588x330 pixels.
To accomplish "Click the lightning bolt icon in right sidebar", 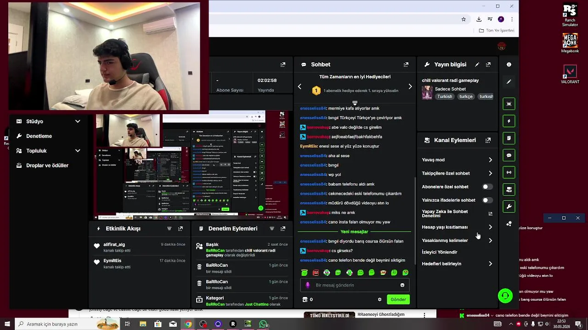I will pos(509,121).
